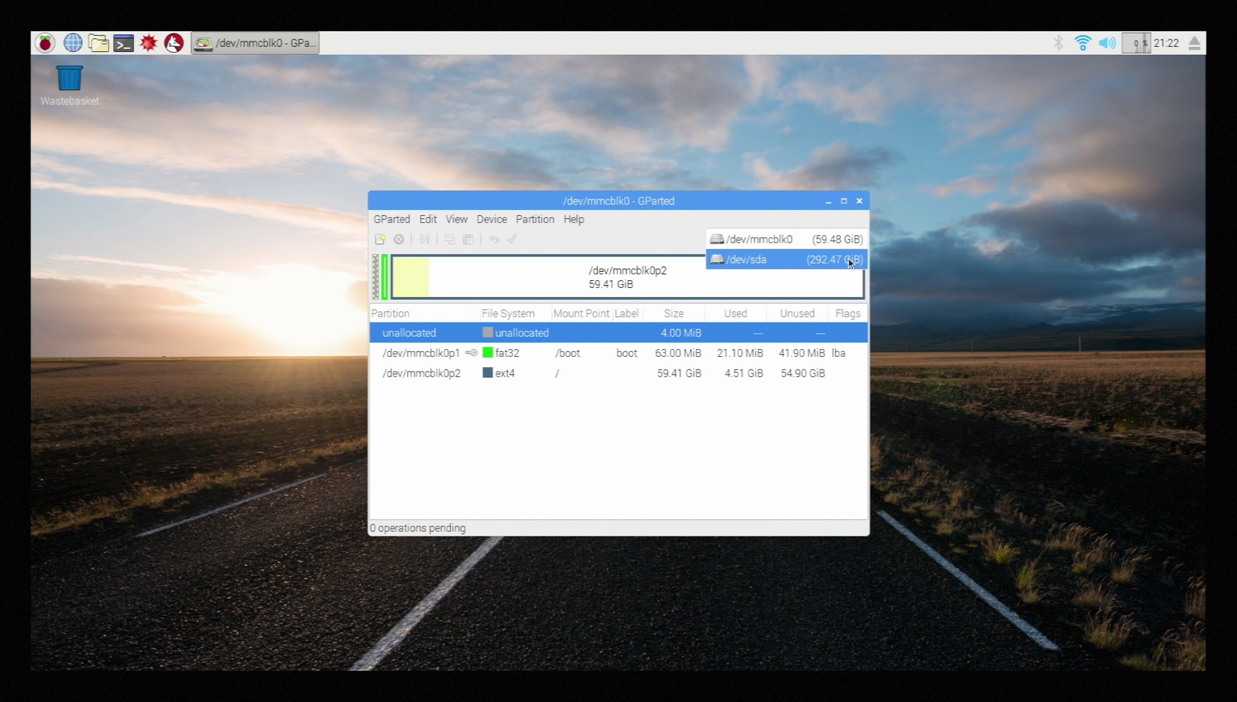Click the Paste partition toolbar icon

pyautogui.click(x=468, y=240)
